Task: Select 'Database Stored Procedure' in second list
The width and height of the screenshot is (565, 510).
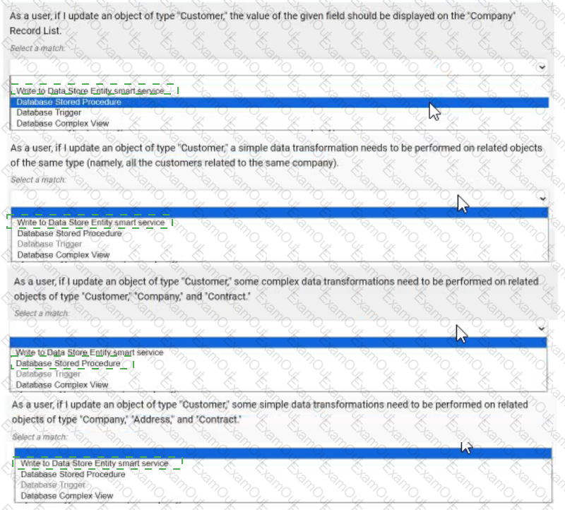Action: click(x=69, y=234)
